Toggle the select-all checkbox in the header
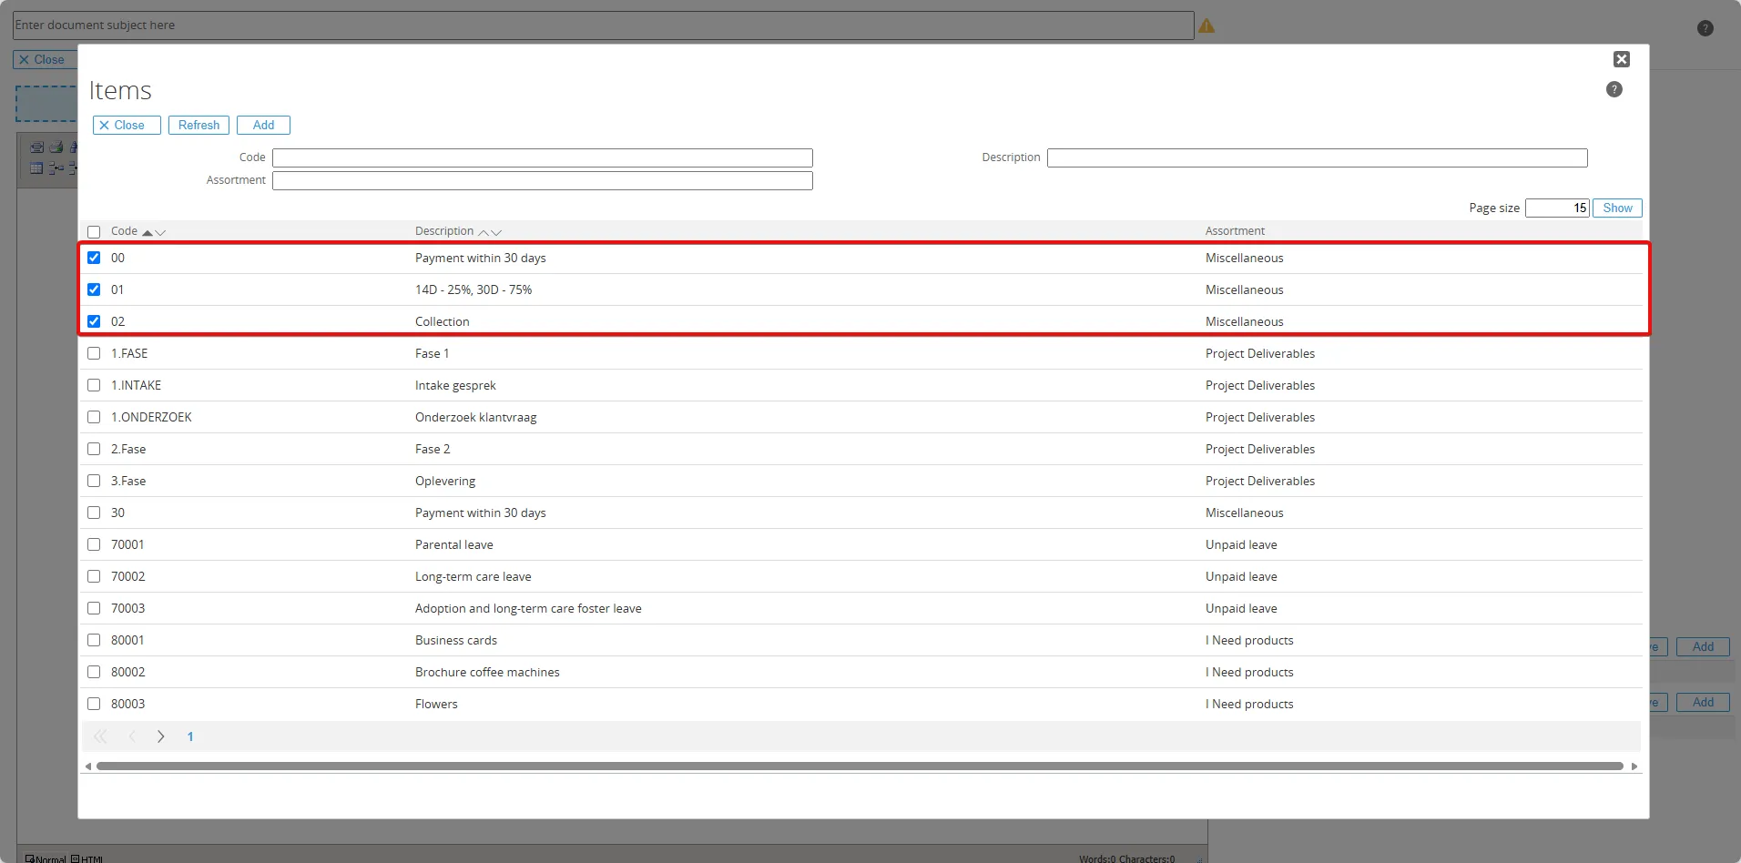This screenshot has height=863, width=1741. 94,232
